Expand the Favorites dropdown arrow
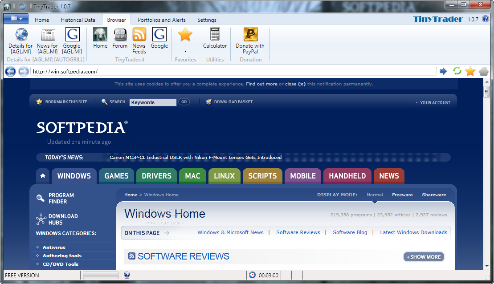Image resolution: width=494 pixels, height=284 pixels. point(185,51)
